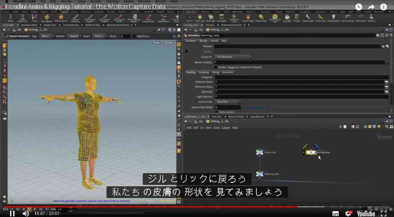Open the Arnold parameter tab
The height and width of the screenshot is (217, 394).
214,41
